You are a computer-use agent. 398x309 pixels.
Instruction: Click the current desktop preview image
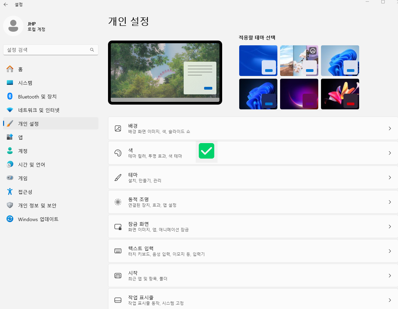pyautogui.click(x=165, y=73)
